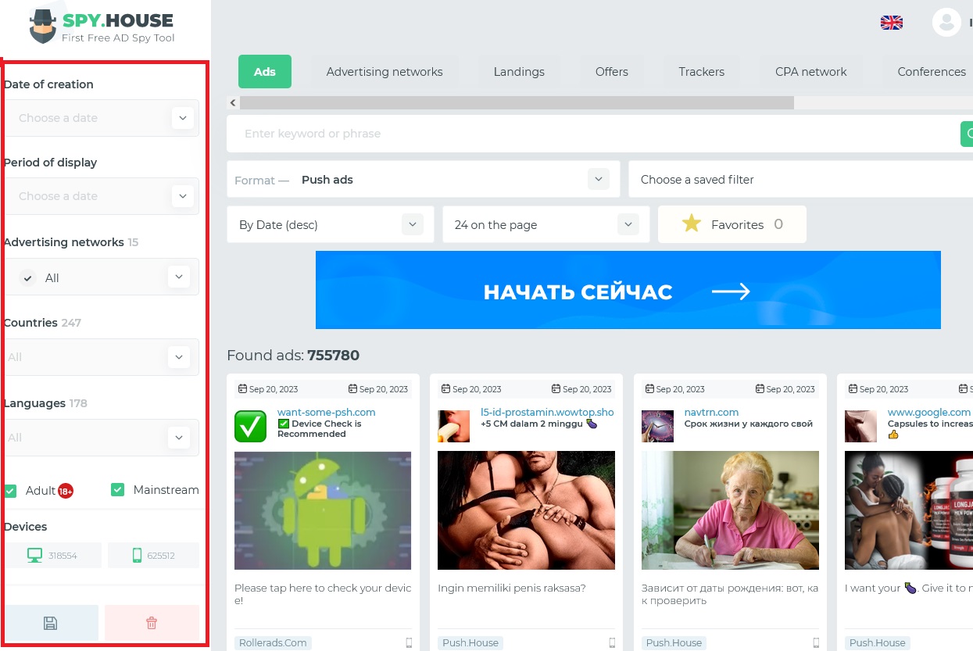Open the elderly woman ad image
973x651 pixels.
tap(730, 510)
